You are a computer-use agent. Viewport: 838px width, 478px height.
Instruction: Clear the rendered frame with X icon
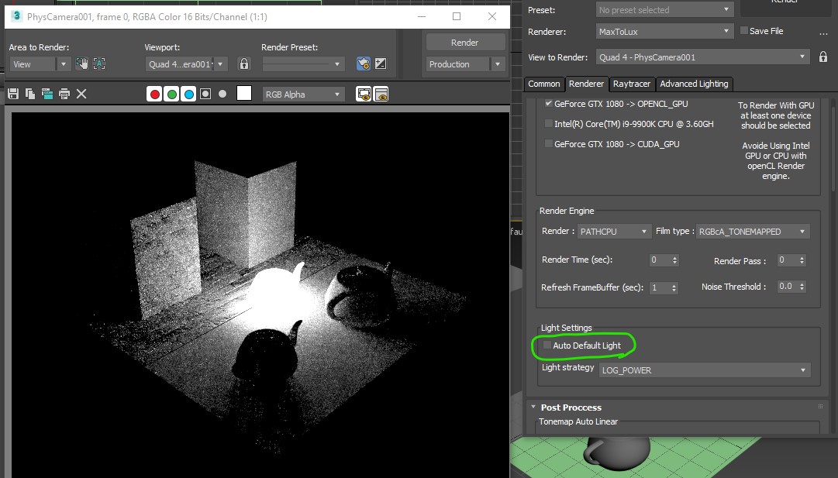click(81, 94)
